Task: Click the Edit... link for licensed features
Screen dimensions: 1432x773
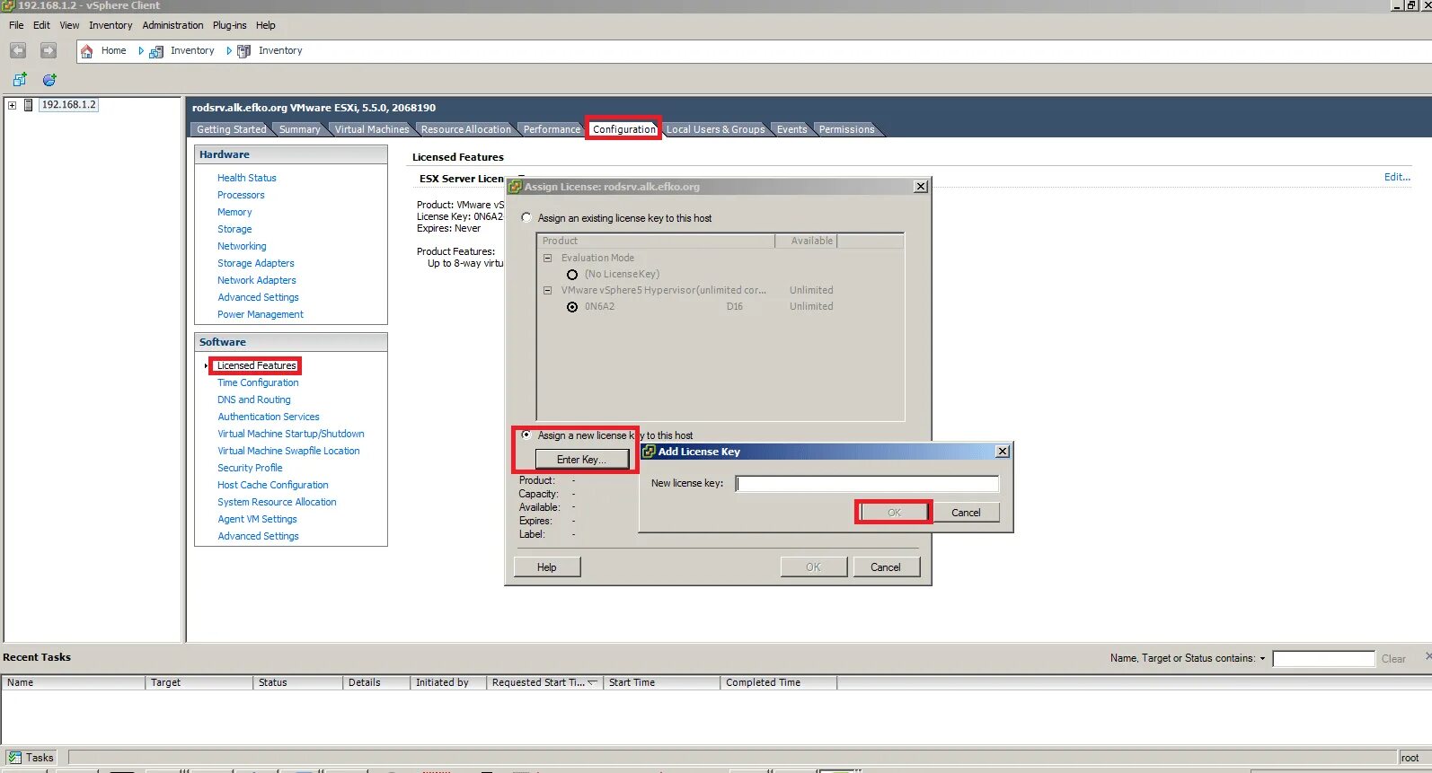Action: pyautogui.click(x=1397, y=177)
